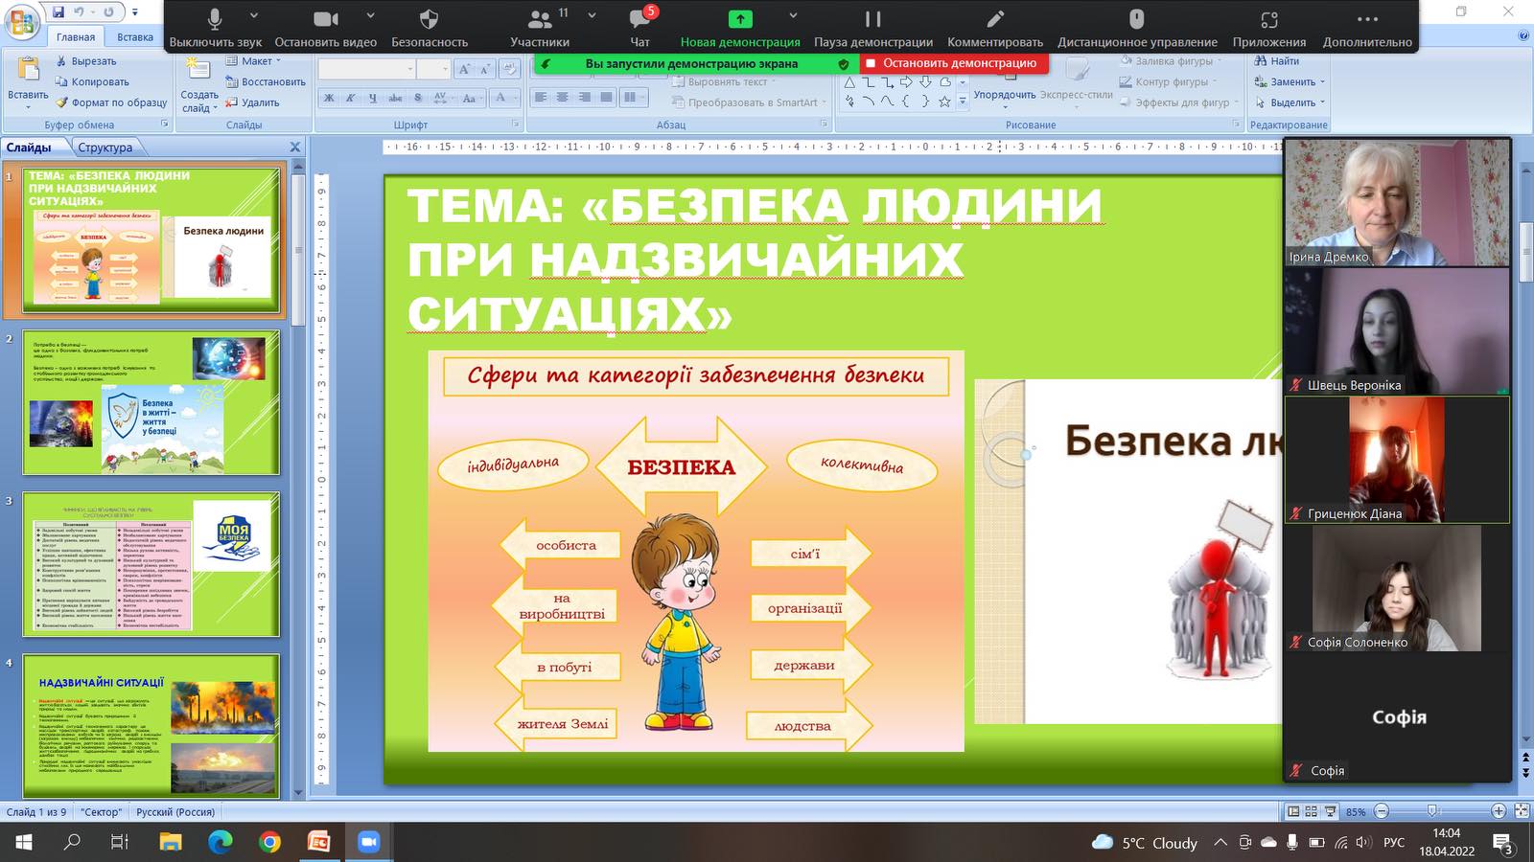Viewport: 1534px width, 862px height.
Task: Open the Zoom chat panel
Action: click(x=639, y=27)
